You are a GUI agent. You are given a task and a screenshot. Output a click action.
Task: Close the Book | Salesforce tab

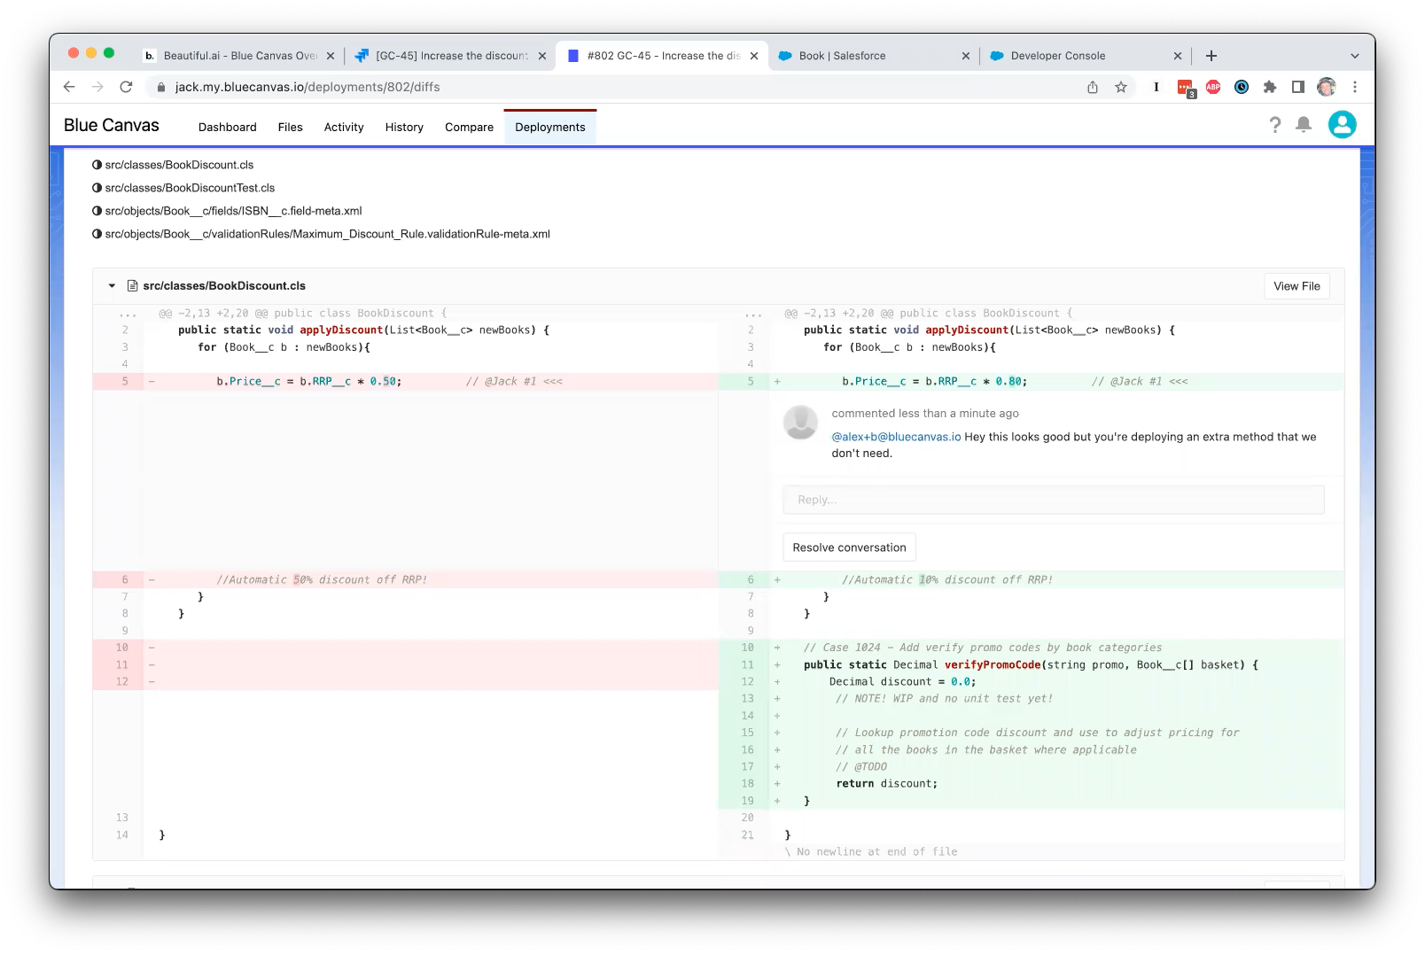[x=966, y=56]
